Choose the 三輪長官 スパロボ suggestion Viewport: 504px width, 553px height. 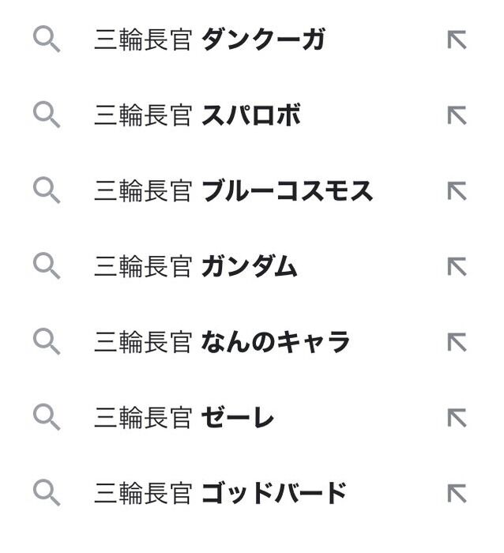pyautogui.click(x=197, y=115)
